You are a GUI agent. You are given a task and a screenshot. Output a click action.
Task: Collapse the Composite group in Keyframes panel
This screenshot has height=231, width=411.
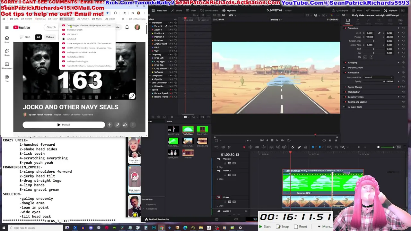coord(150,76)
